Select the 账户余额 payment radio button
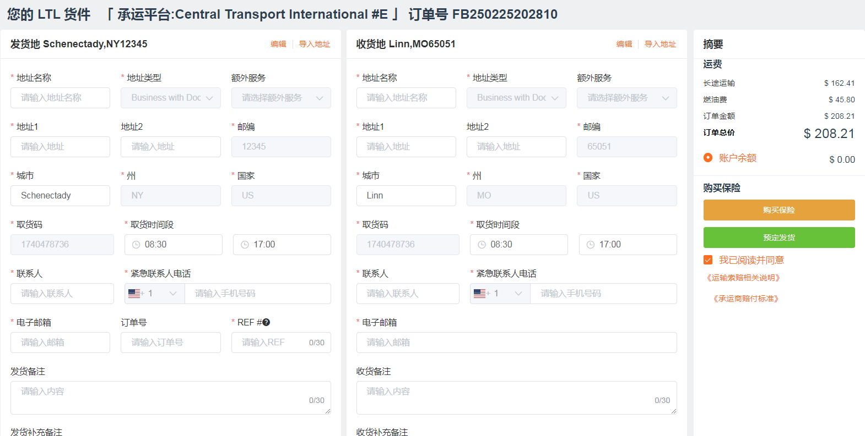865x436 pixels. pos(708,158)
